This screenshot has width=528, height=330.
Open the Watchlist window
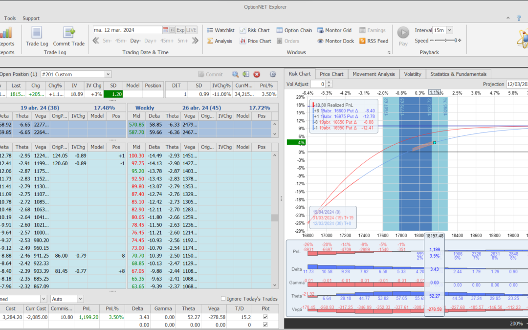click(x=221, y=30)
